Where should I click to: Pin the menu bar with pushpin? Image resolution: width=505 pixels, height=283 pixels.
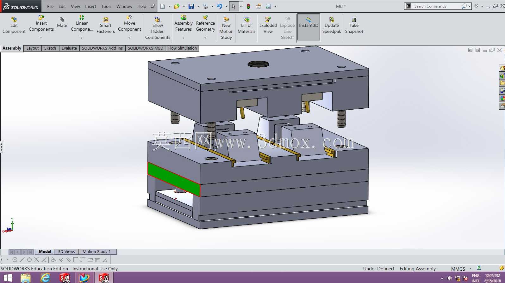pos(153,6)
